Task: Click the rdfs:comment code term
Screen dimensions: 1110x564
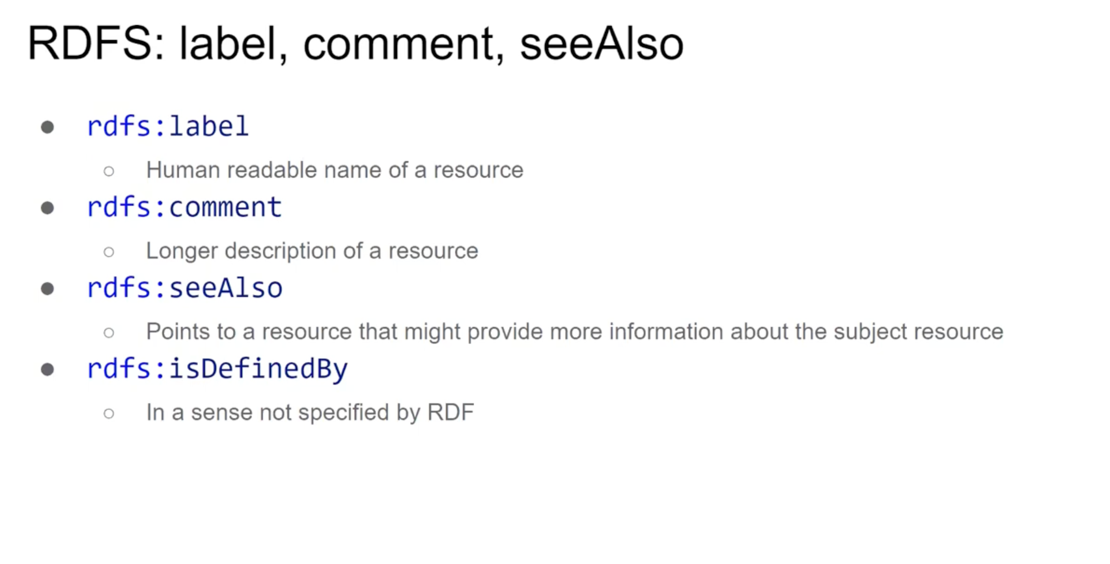Action: tap(184, 207)
